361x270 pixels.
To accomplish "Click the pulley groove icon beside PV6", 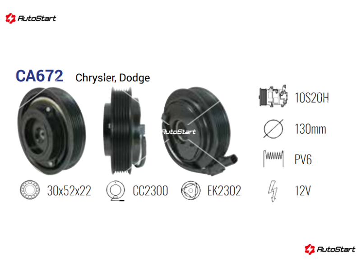I will (x=273, y=159).
